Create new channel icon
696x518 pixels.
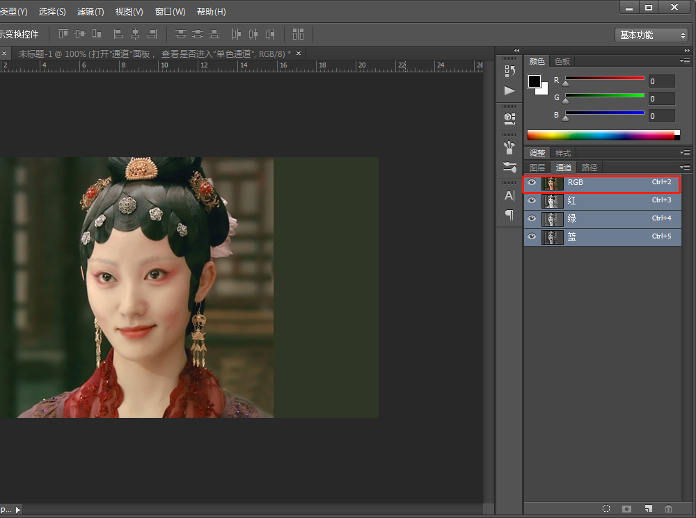tap(648, 509)
